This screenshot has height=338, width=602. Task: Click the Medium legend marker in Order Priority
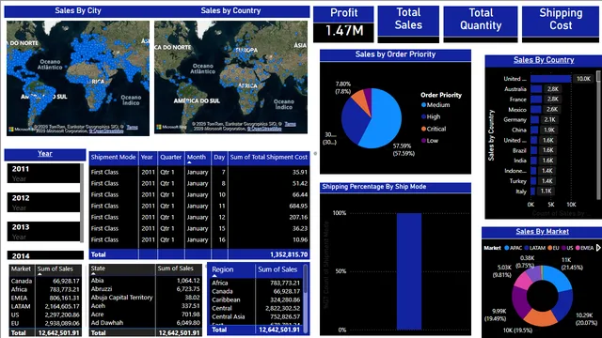(x=423, y=105)
